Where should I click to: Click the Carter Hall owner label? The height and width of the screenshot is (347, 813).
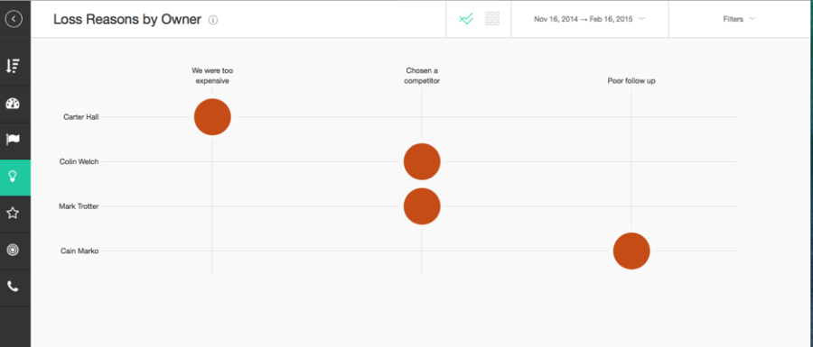tap(81, 117)
